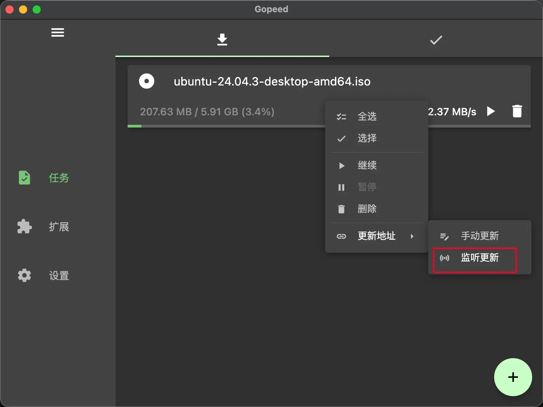Switch to the downloading tasks tab
The height and width of the screenshot is (407, 543).
pyautogui.click(x=222, y=40)
